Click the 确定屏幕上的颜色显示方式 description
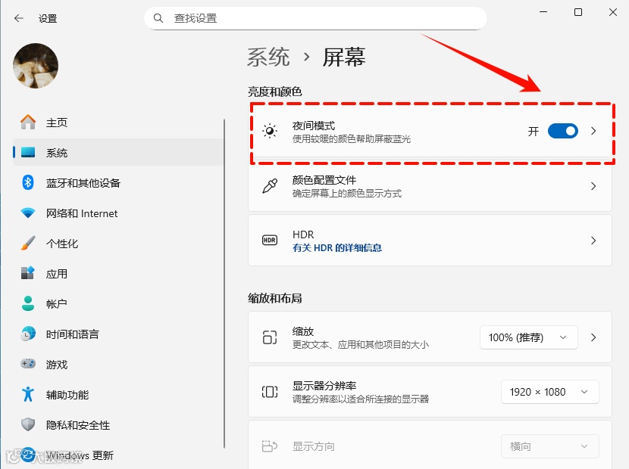Image resolution: width=629 pixels, height=469 pixels. pyautogui.click(x=347, y=194)
